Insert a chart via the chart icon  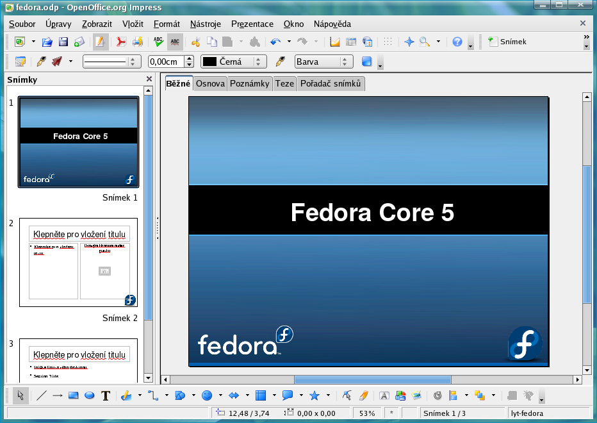tap(334, 42)
